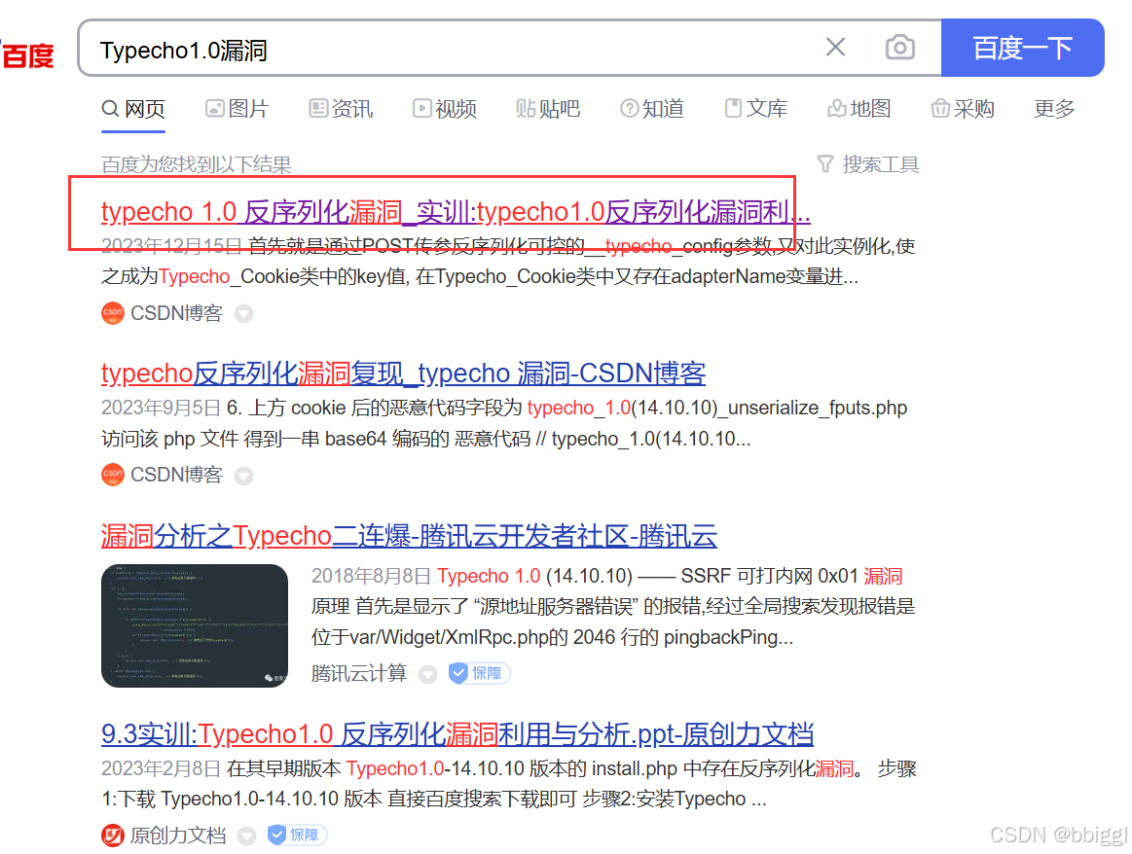The height and width of the screenshot is (854, 1132).
Task: Expand dropdown arrow after 腾讯云计算
Action: (x=428, y=674)
